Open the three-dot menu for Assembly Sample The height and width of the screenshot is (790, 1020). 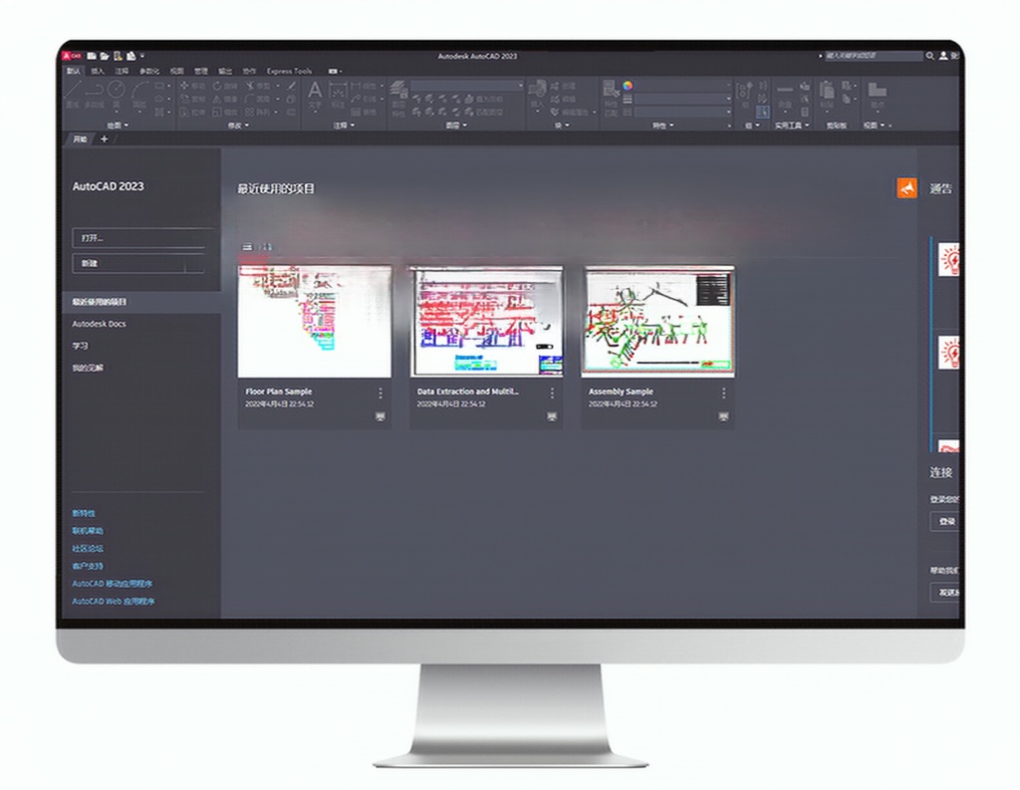click(723, 394)
